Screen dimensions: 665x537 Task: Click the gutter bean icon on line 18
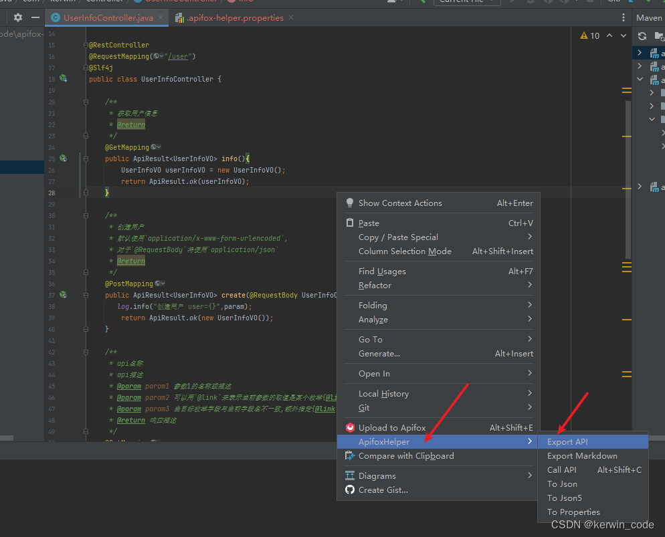pyautogui.click(x=63, y=78)
